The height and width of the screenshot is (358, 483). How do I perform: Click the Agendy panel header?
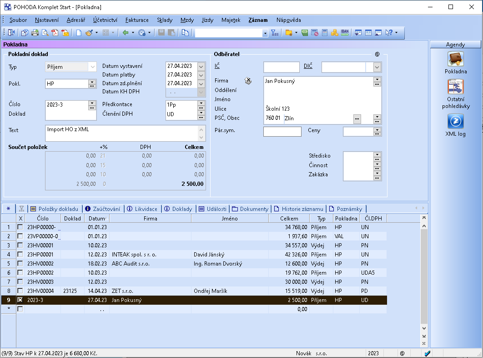point(455,45)
